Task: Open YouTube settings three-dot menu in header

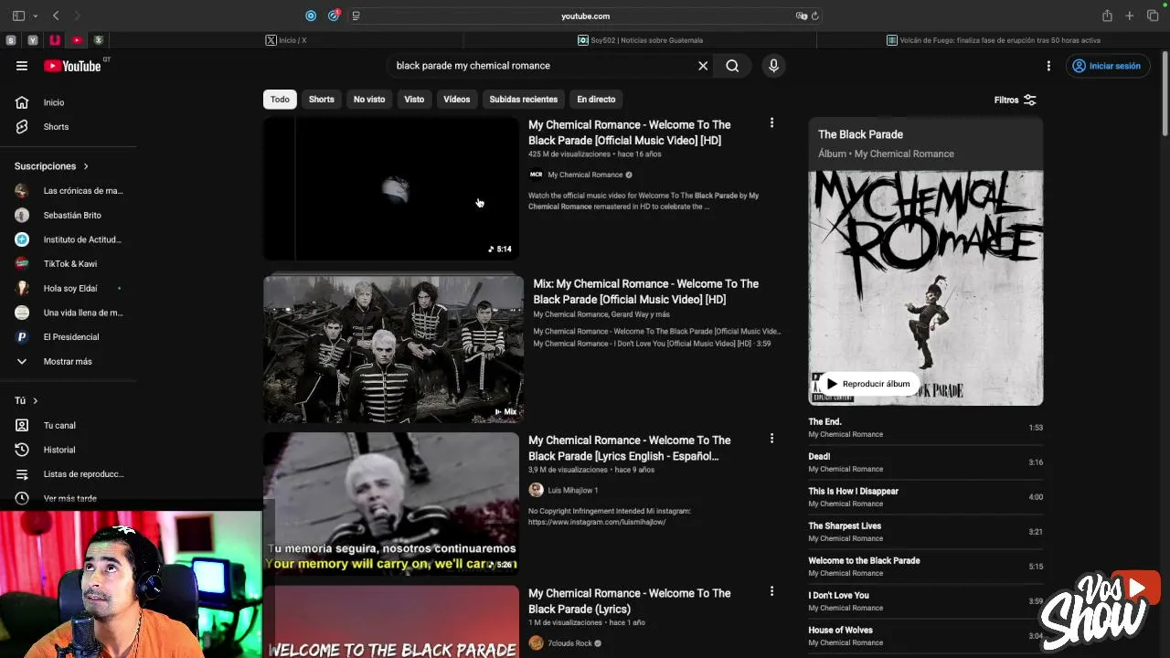Action: click(x=1048, y=66)
